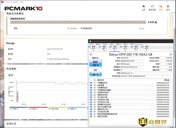176x128 pixels.
Task: Click average access time 63 µs
Action: tap(142, 28)
